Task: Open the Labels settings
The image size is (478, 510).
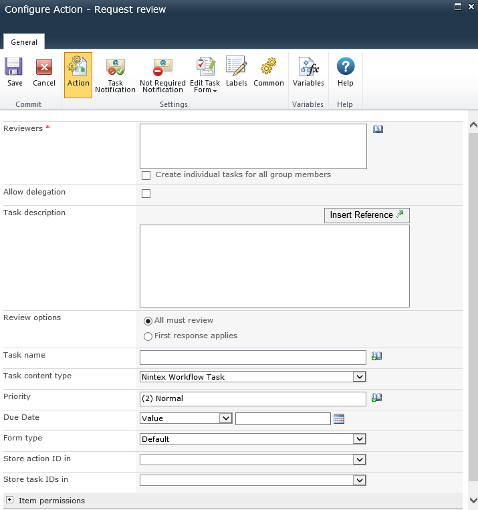Action: [x=236, y=72]
